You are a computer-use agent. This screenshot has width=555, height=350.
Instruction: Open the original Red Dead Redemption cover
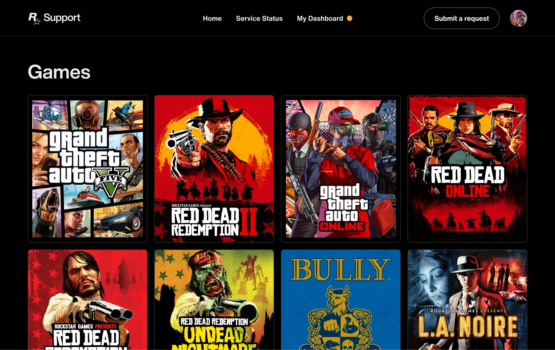coord(87,299)
